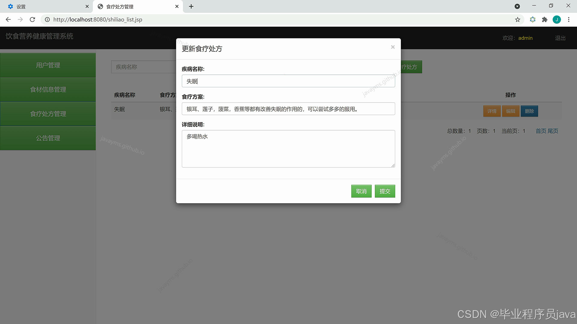Click the 页数: 1 text
The image size is (577, 324).
[486, 131]
